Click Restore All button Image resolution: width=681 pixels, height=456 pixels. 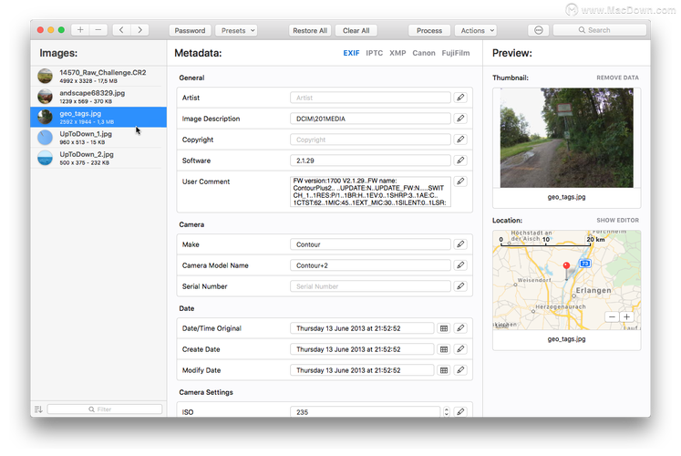click(310, 30)
